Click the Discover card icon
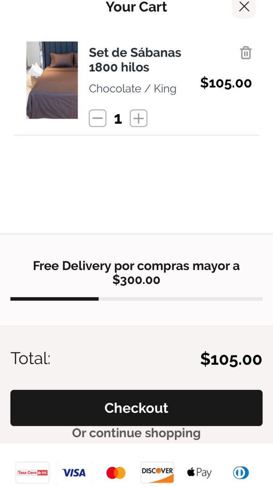Screen dimensions: 273x487 click(157, 472)
